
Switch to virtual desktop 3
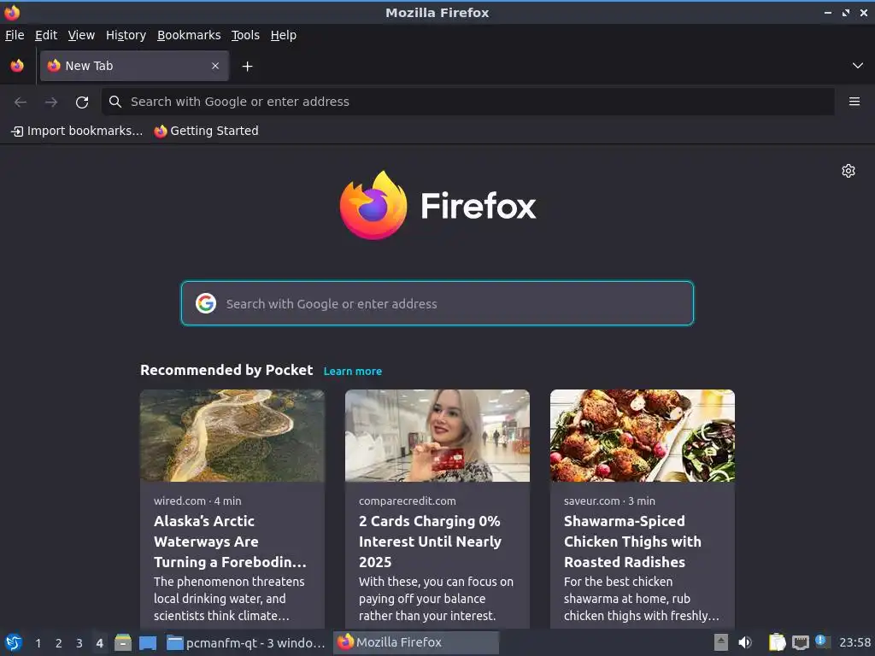[79, 643]
